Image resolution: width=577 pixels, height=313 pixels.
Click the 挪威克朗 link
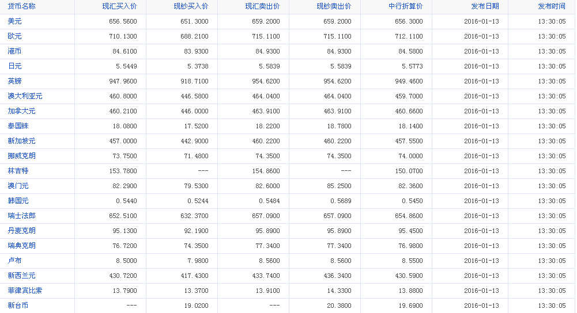[x=22, y=156]
